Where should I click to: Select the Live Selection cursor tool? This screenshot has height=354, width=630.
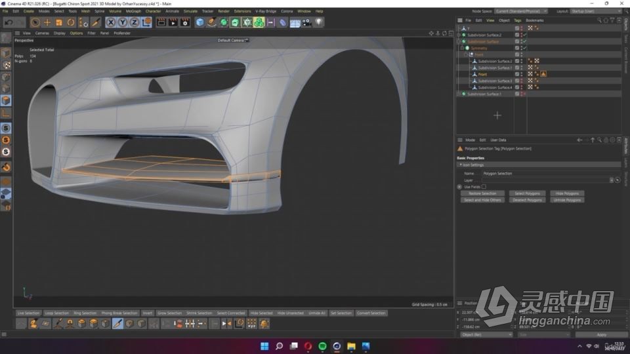coord(35,22)
